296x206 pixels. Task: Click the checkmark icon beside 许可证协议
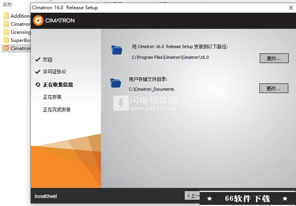tap(38, 71)
